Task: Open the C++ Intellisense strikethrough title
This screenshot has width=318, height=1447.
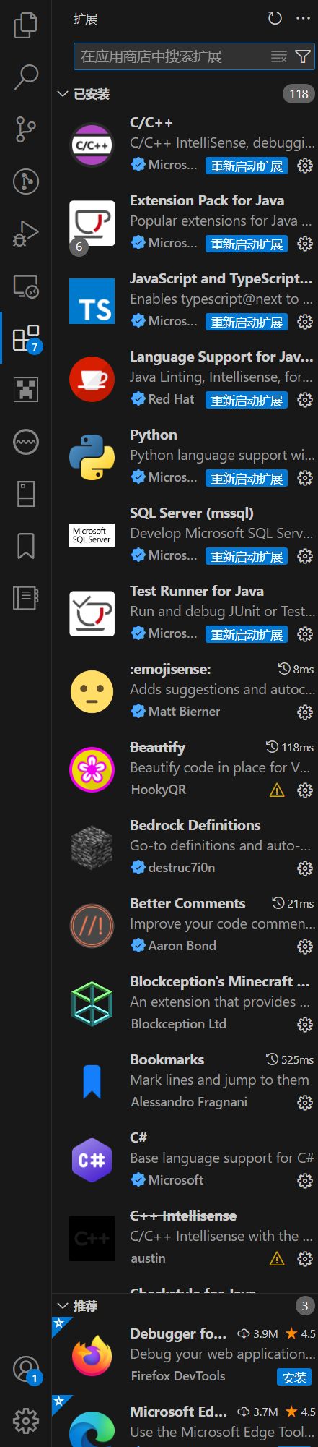Action: 183,1216
